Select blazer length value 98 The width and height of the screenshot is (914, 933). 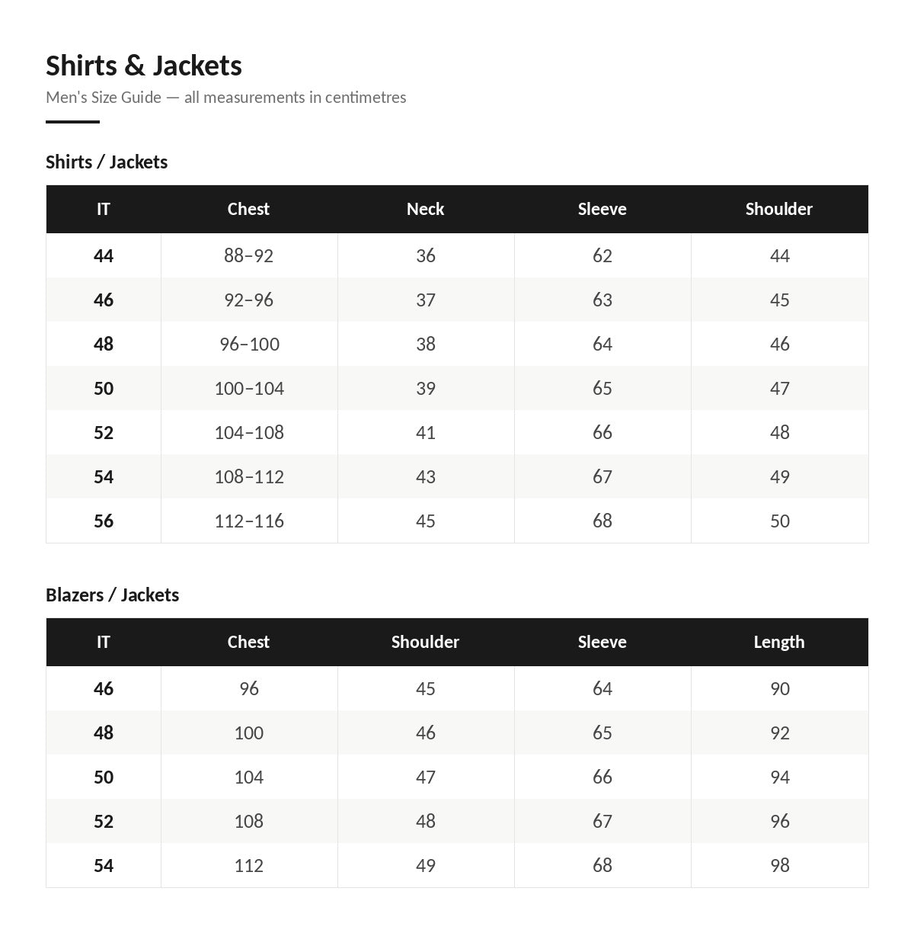point(780,865)
